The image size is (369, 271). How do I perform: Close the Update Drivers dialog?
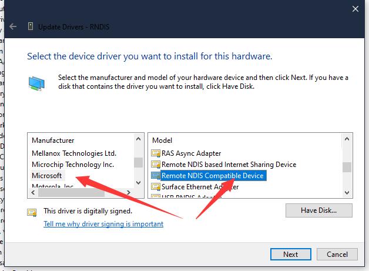355,9
